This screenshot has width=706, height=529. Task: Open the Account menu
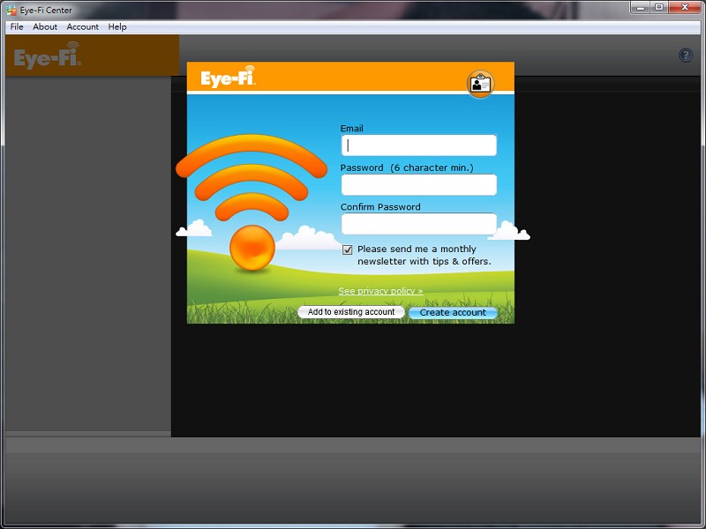[x=82, y=27]
